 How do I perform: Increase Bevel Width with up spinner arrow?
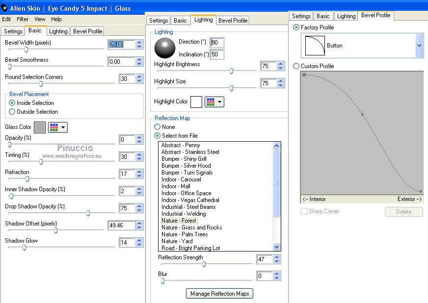click(139, 42)
